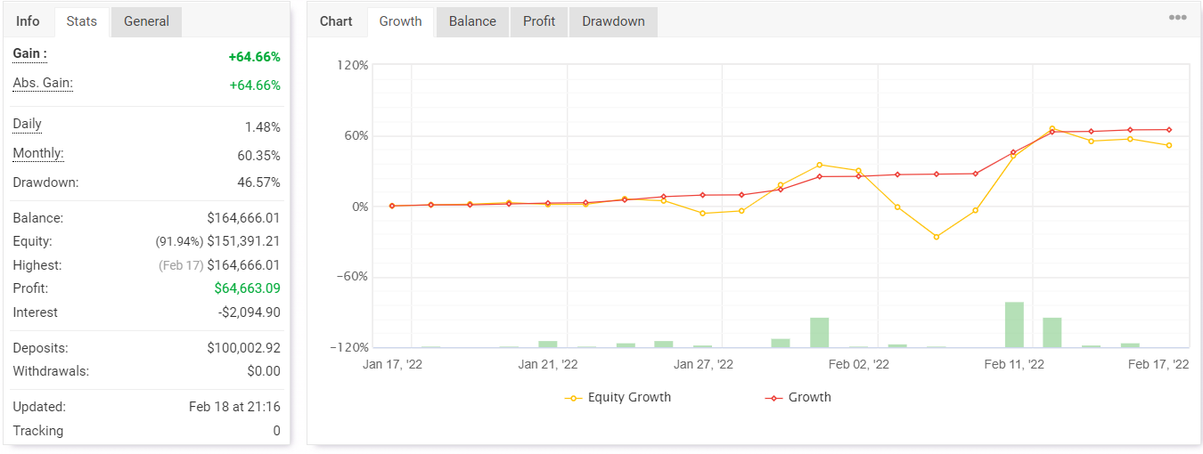The width and height of the screenshot is (1203, 454).
Task: Click the peak yellow equity point near Feb 11
Action: tap(1052, 129)
